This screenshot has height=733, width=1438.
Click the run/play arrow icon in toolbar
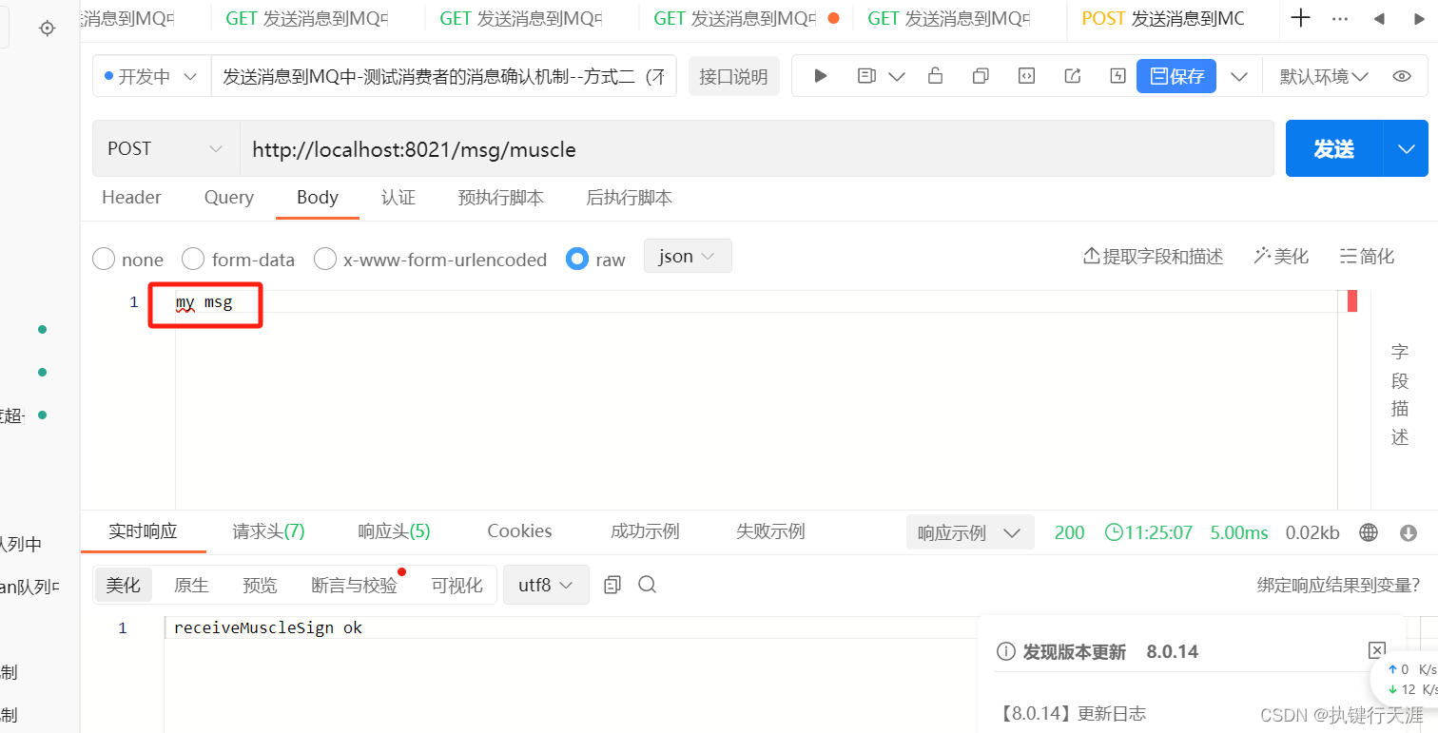pyautogui.click(x=821, y=76)
